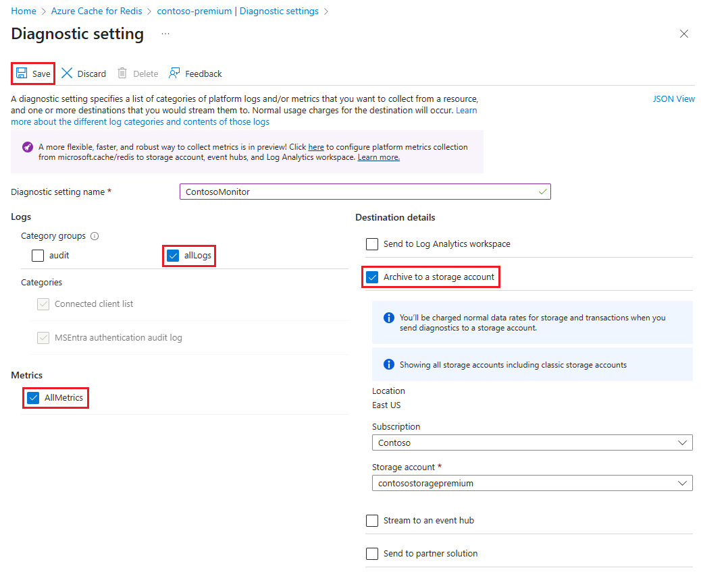Click the here link in the preview banner
701x572 pixels.
(x=315, y=146)
